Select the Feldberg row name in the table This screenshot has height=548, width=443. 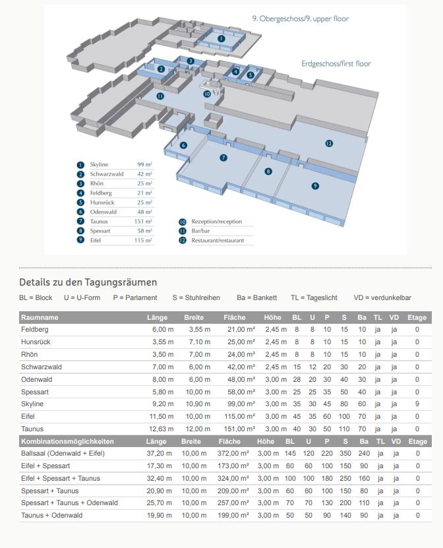click(34, 330)
